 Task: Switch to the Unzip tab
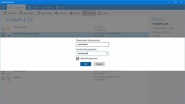33,7
